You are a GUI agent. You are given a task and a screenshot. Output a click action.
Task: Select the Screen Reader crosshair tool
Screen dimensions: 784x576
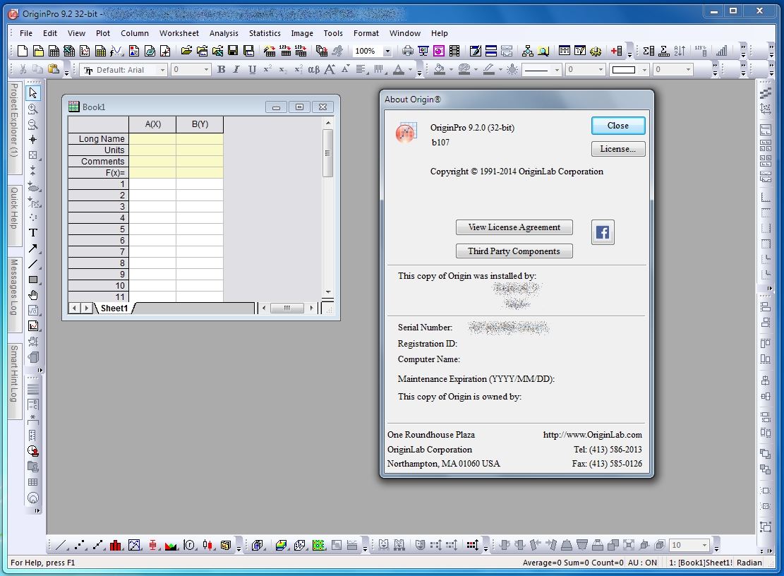pos(33,140)
